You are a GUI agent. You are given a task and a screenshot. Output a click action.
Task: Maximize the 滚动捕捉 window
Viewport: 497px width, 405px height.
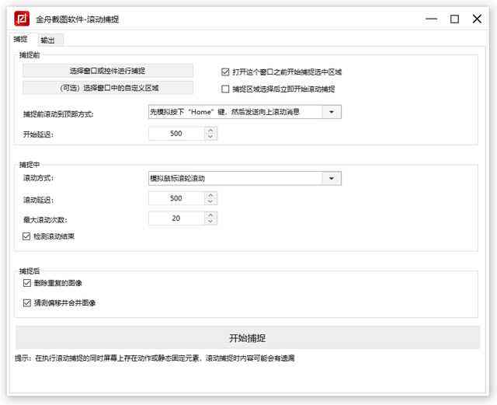pyautogui.click(x=454, y=19)
